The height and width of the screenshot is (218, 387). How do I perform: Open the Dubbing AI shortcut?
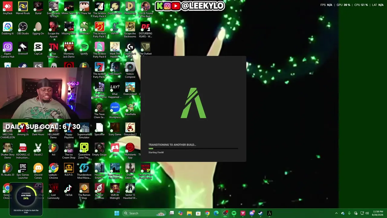click(8, 28)
